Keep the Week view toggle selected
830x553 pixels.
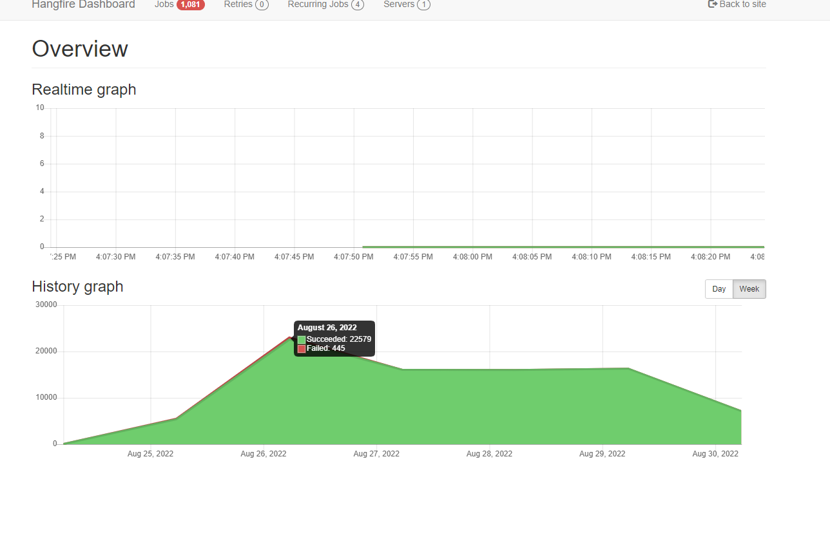click(x=748, y=288)
